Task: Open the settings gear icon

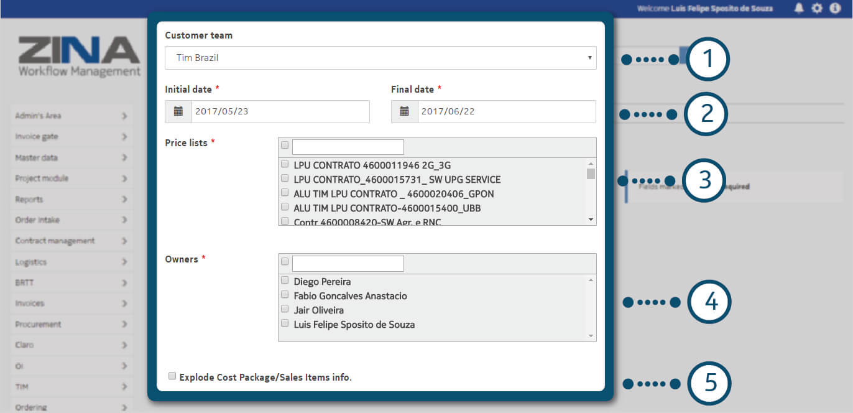Action: click(817, 8)
